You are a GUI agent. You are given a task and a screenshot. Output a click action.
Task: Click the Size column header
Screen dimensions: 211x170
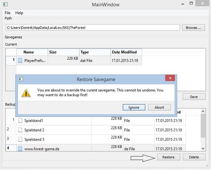[x=63, y=52]
